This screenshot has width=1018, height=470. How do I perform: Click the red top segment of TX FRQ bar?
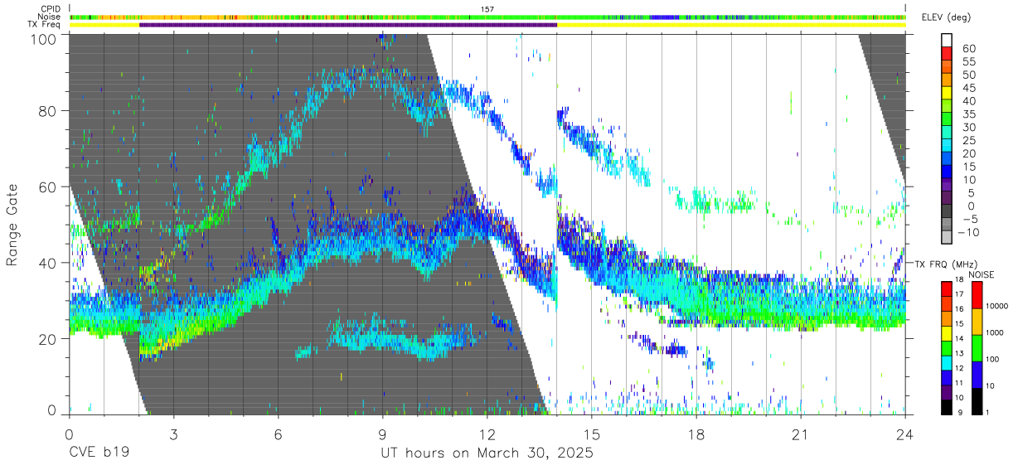pyautogui.click(x=946, y=289)
